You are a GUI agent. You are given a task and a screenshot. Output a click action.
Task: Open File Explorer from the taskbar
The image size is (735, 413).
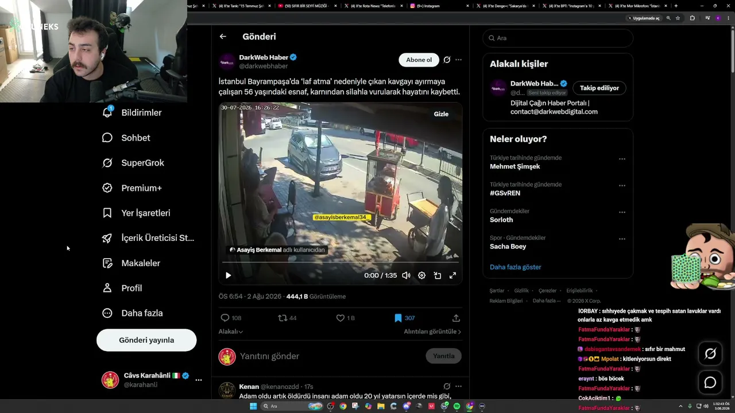pos(381,406)
